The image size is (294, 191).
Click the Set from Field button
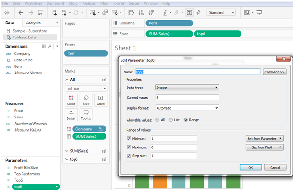(264, 147)
